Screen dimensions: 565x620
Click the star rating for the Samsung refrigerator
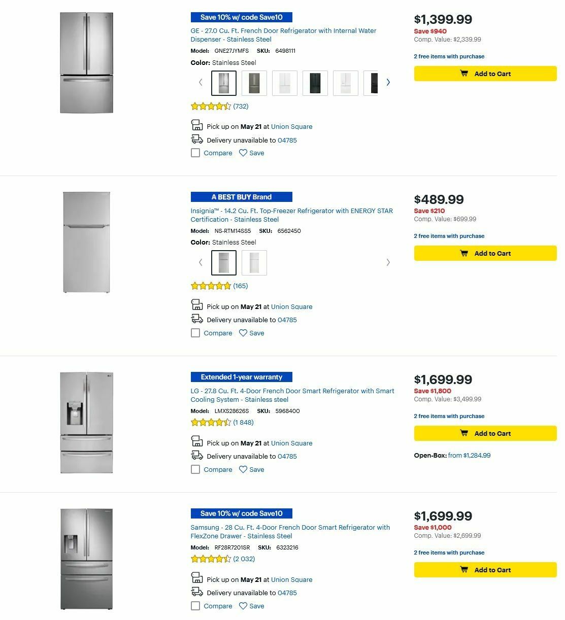click(211, 559)
